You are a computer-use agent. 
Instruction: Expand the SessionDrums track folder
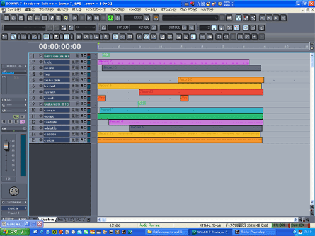[x=41, y=56]
